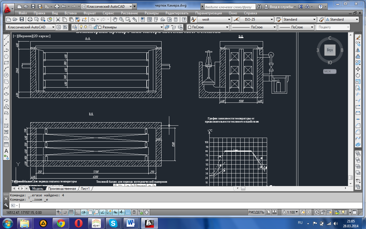The height and width of the screenshot is (229, 366).
Task: Toggle Lineweight display in the status bar
Action: [122, 212]
